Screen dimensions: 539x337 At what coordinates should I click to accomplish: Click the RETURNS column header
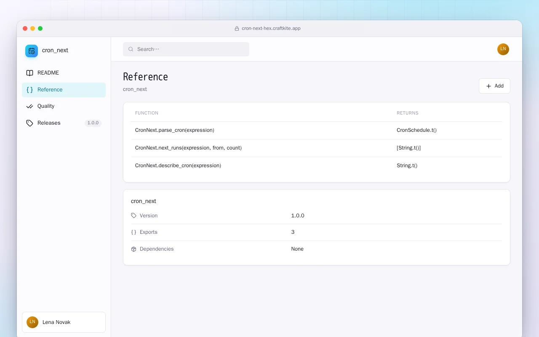pyautogui.click(x=408, y=113)
